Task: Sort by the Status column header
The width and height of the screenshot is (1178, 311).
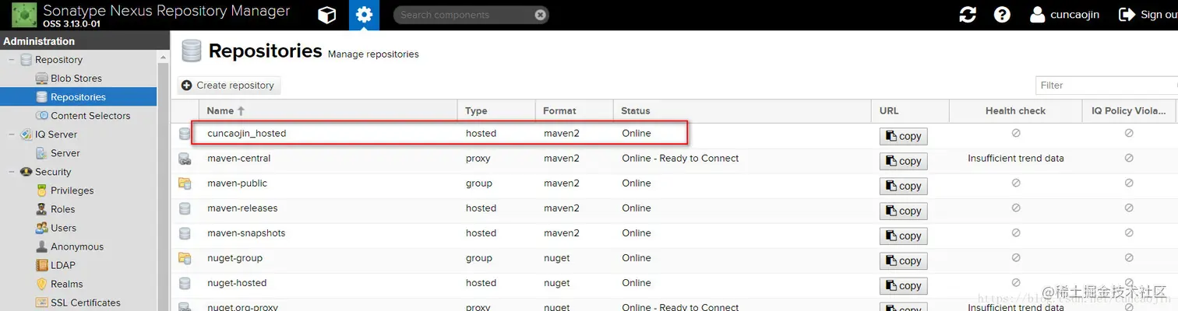Action: point(742,111)
